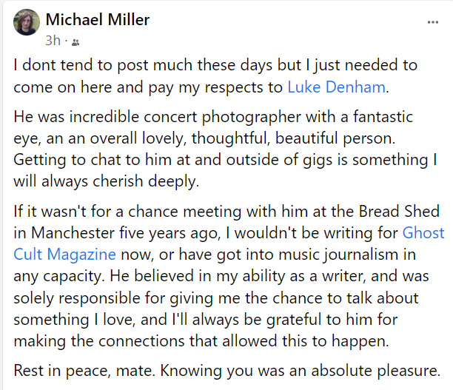Follow the Luke Denham tagged link
Image resolution: width=453 pixels, height=390 pixels.
[x=337, y=87]
